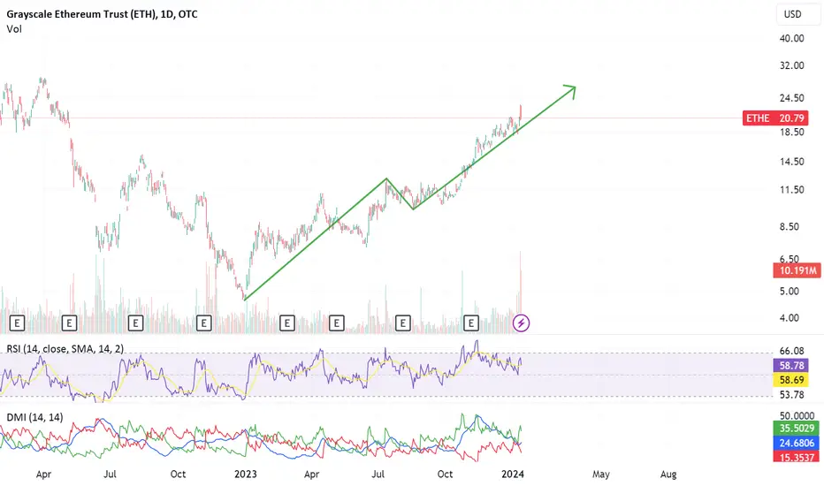This screenshot has height=486, width=824.
Task: Click the 40.00 price scale label
Action: click(791, 38)
